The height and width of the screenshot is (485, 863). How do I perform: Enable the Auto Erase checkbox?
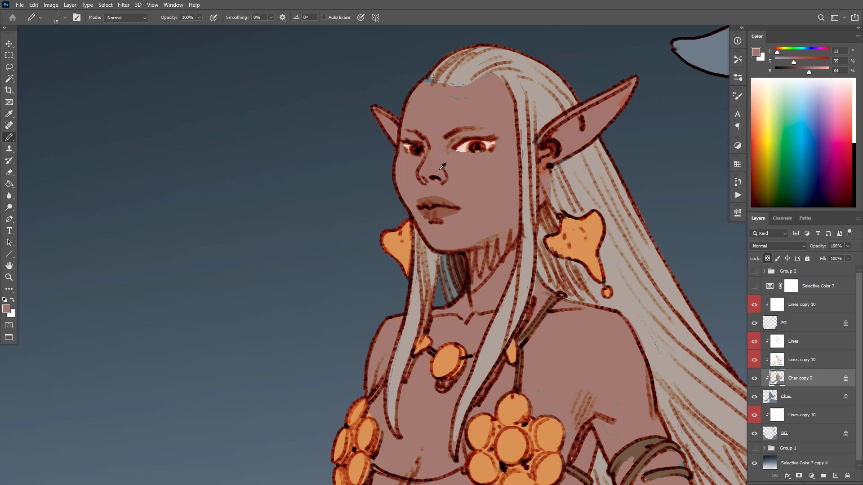[x=324, y=18]
